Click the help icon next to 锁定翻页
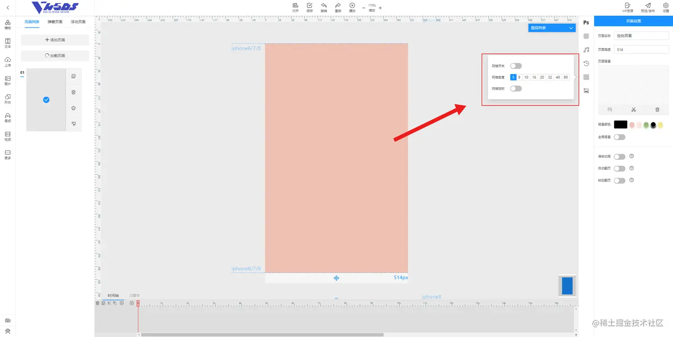The image size is (673, 337). [631, 181]
